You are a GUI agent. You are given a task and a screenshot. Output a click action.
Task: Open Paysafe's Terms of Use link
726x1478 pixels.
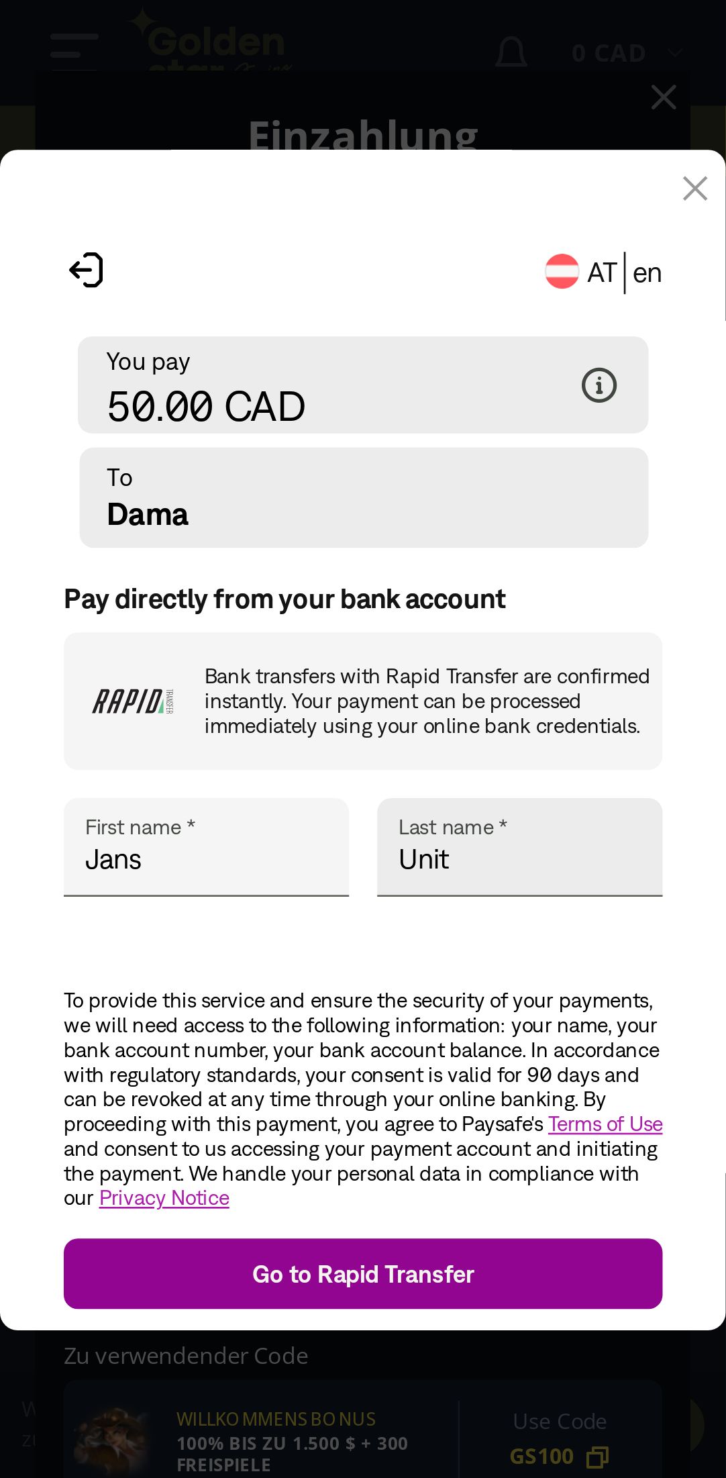point(605,1124)
